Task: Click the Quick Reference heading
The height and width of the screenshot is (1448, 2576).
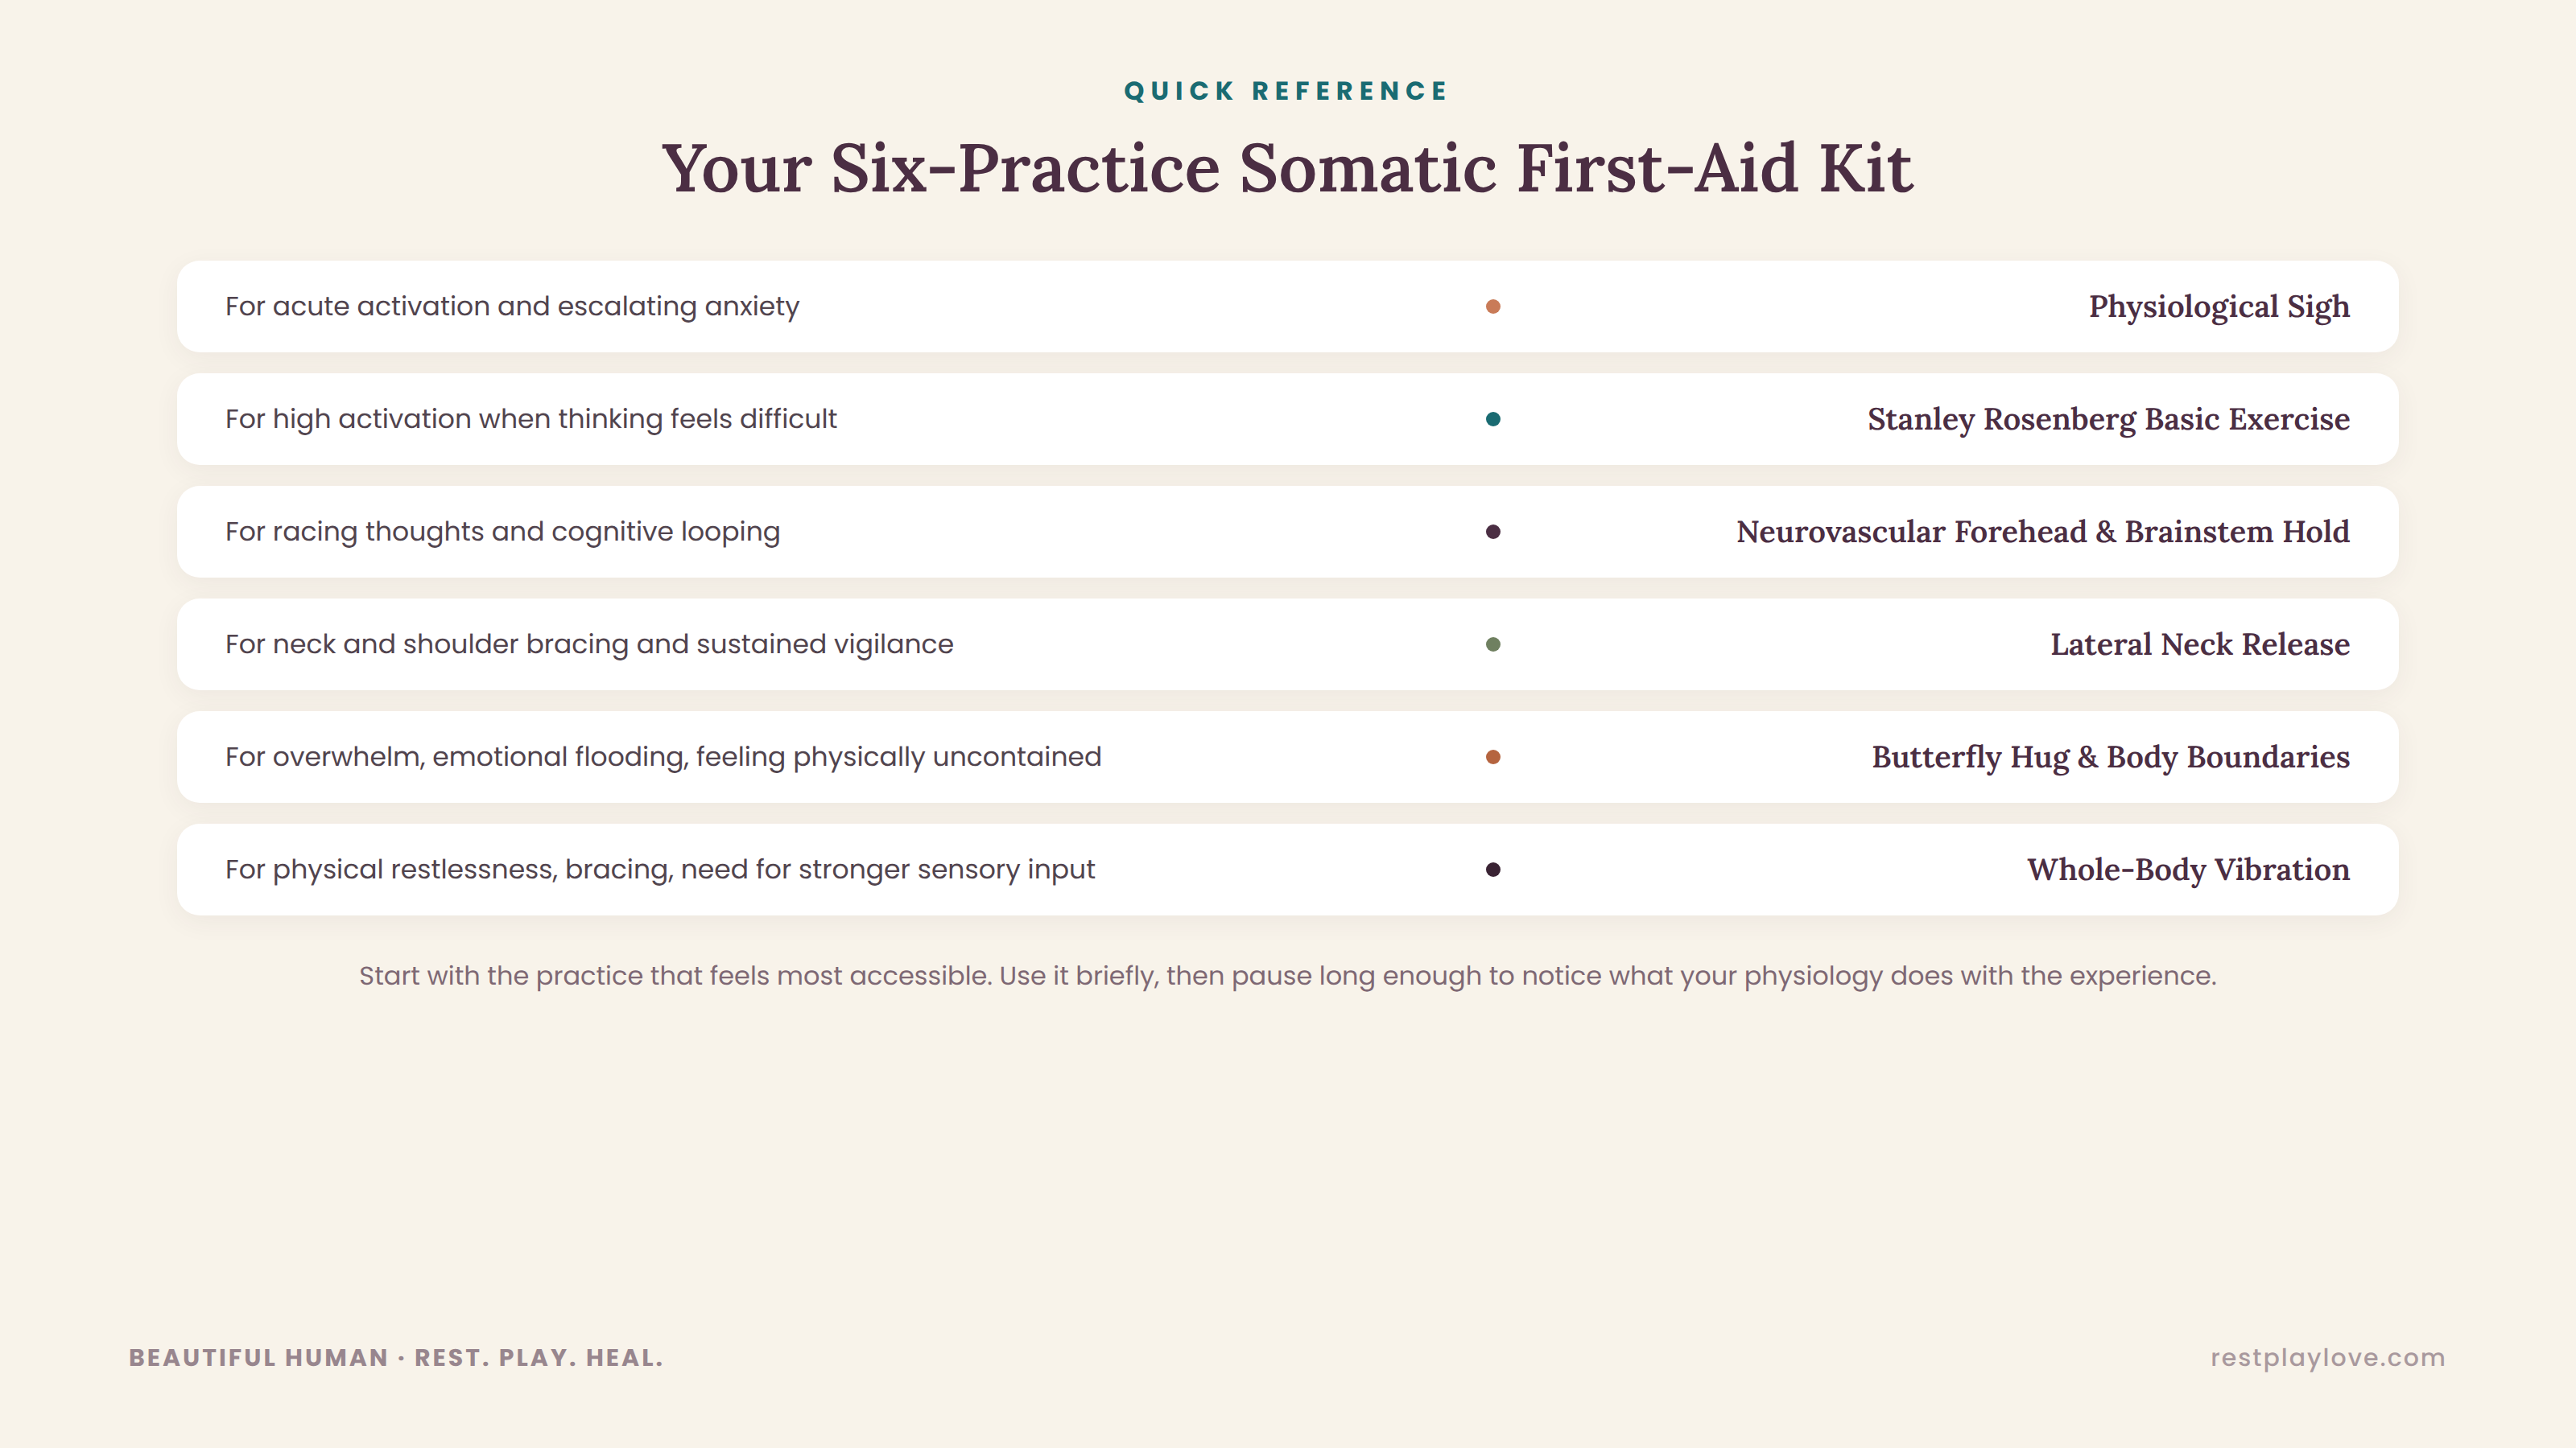Action: 1287,91
